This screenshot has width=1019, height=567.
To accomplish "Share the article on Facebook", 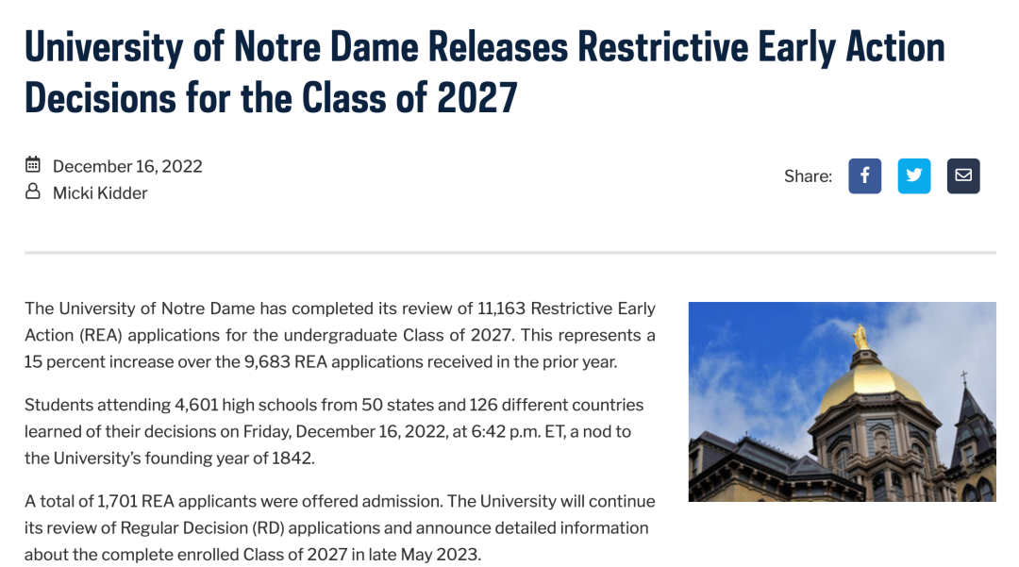I will 864,176.
